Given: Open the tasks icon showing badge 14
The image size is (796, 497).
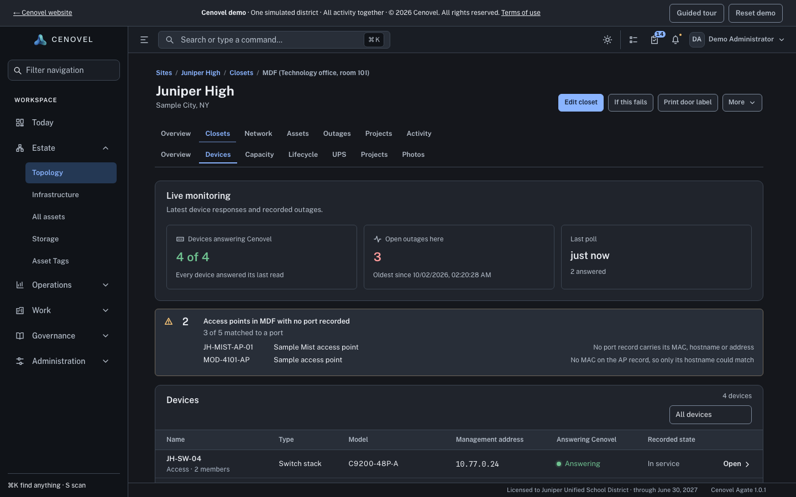Looking at the screenshot, I should pyautogui.click(x=654, y=40).
